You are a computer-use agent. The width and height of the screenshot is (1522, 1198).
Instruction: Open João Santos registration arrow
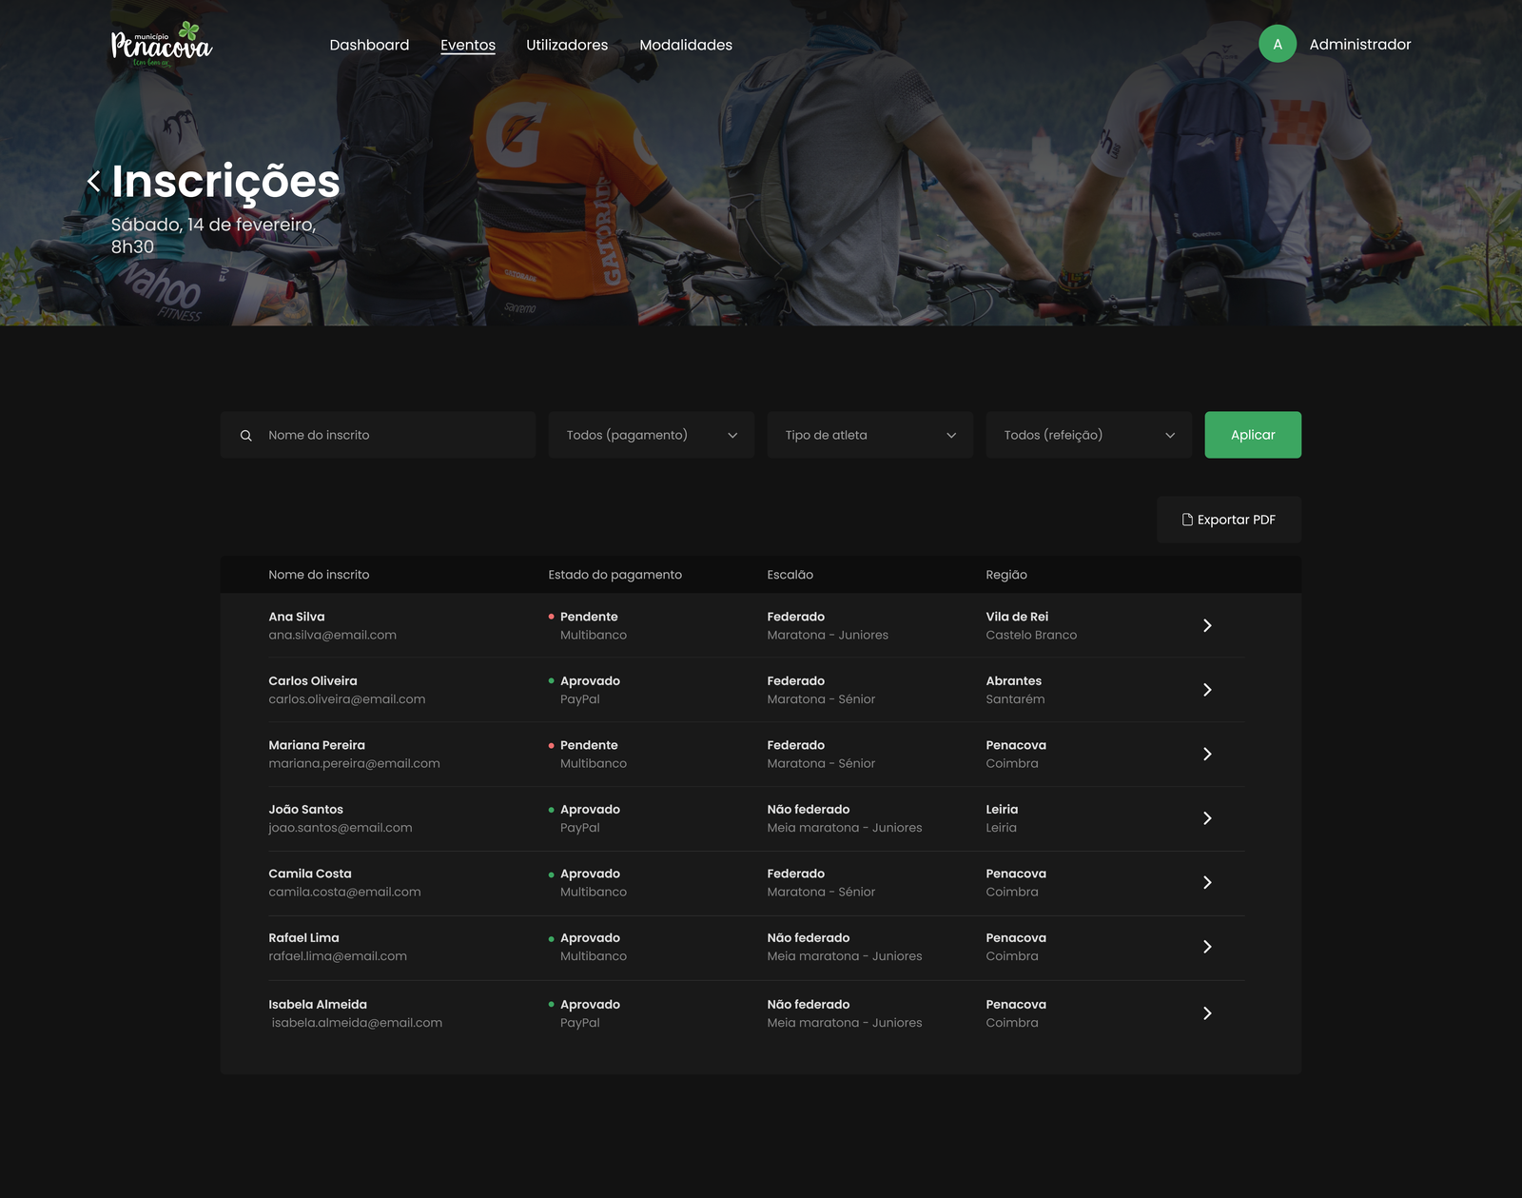[1206, 818]
